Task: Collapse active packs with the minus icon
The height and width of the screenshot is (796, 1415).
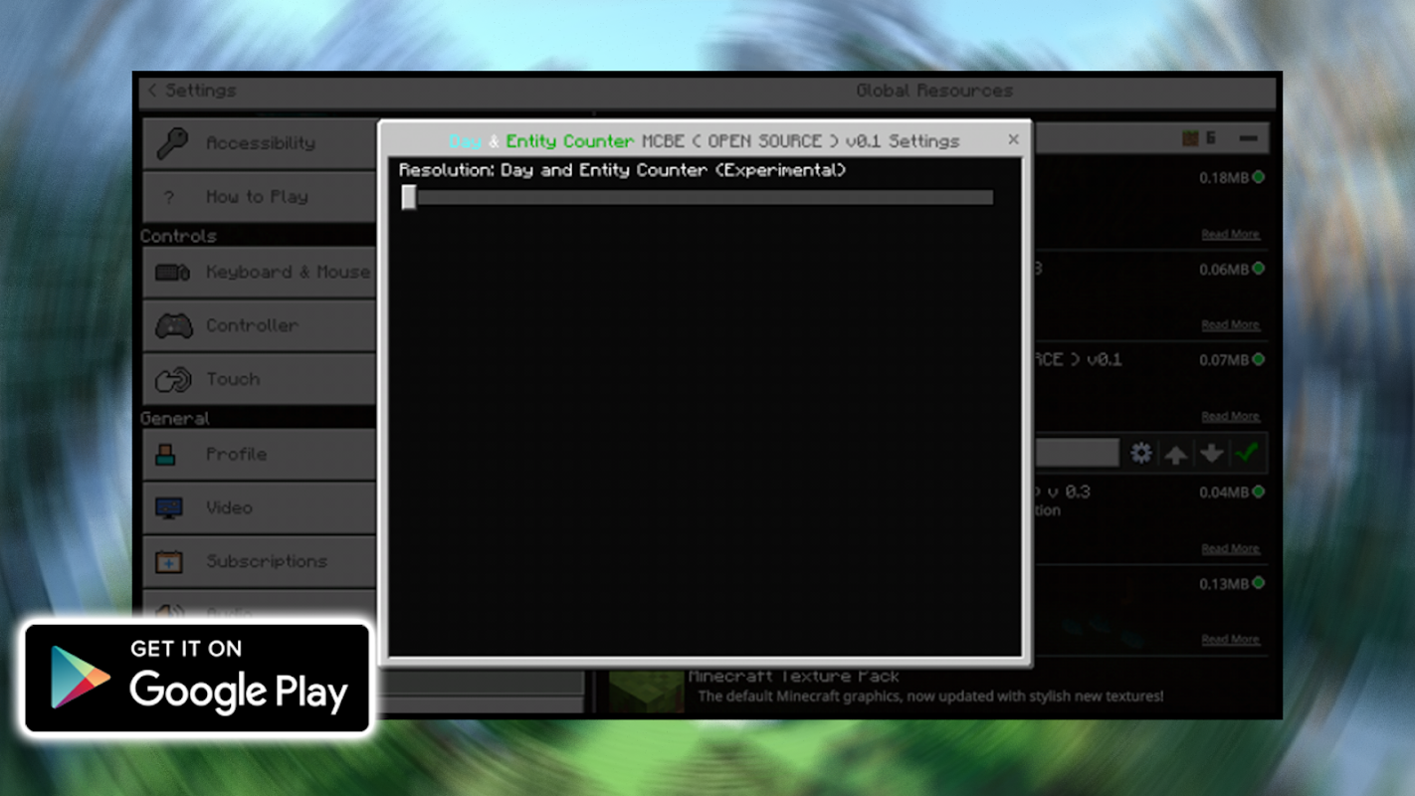Action: (1248, 138)
